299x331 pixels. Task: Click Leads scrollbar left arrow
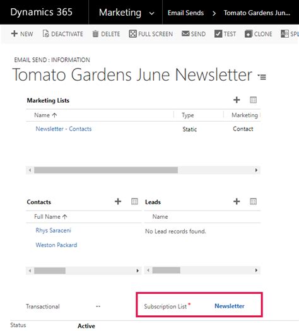click(x=148, y=270)
